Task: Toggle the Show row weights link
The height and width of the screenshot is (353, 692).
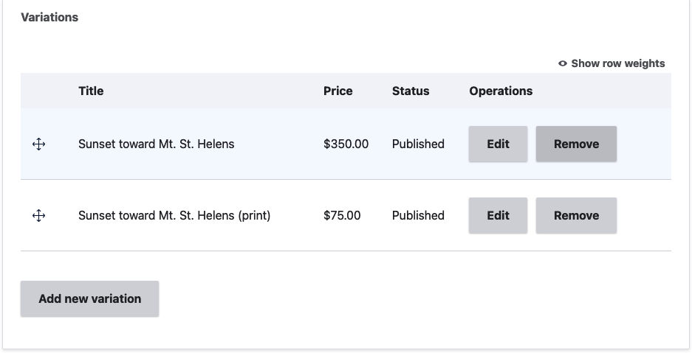Action: tap(612, 63)
